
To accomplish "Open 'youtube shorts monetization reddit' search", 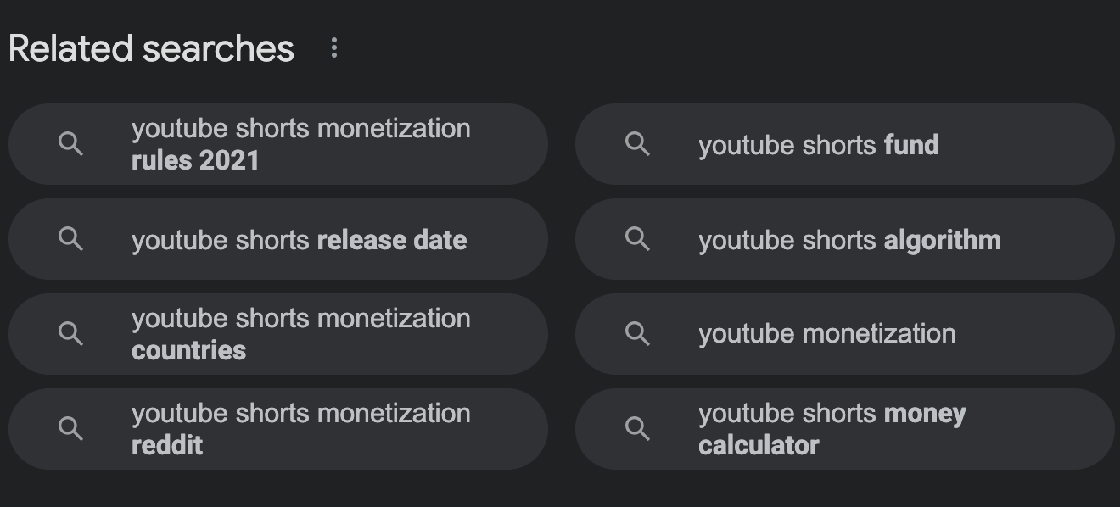I will pyautogui.click(x=278, y=429).
